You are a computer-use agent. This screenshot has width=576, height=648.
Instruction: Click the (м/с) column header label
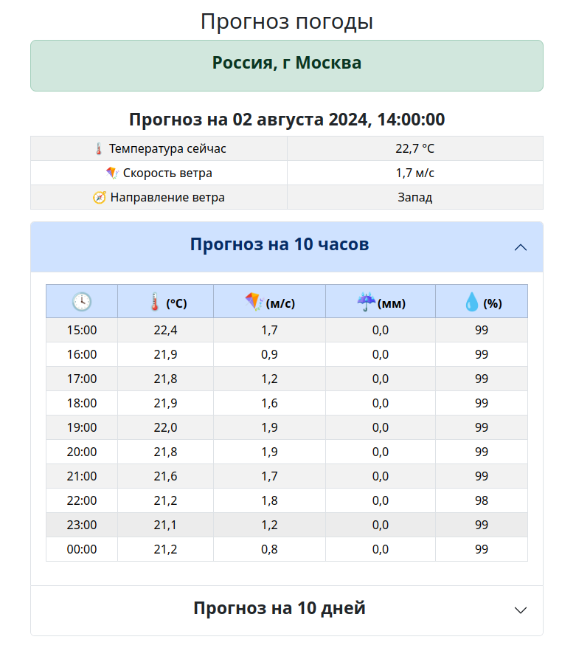point(280,304)
